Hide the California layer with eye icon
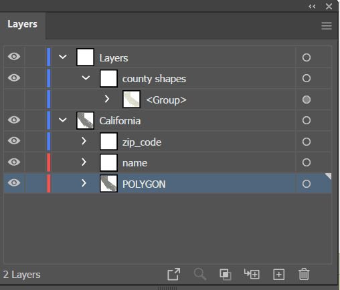 pos(14,120)
